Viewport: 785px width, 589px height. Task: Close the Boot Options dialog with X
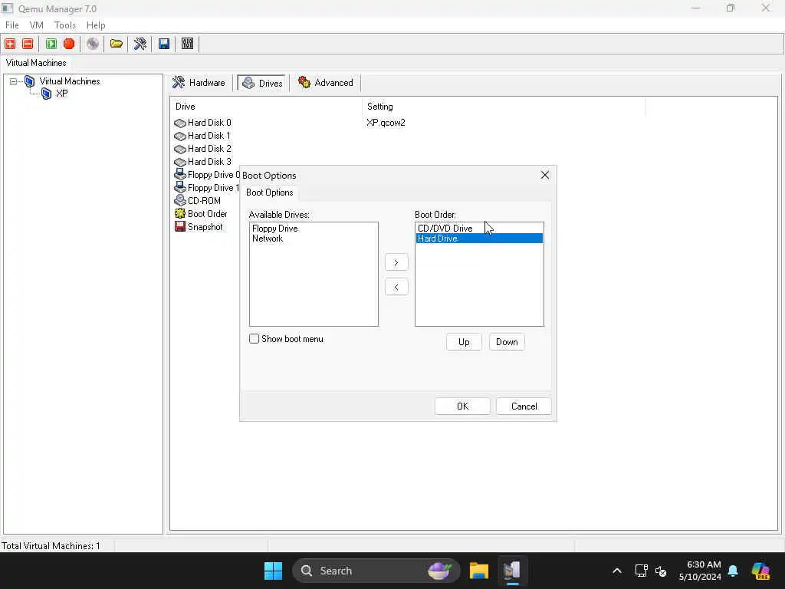545,175
